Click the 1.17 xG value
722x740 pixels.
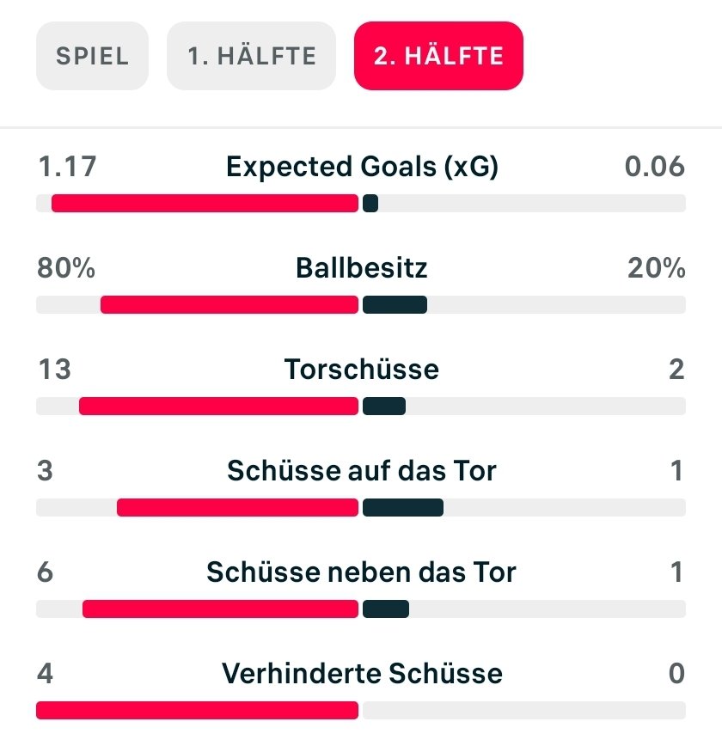(x=67, y=166)
